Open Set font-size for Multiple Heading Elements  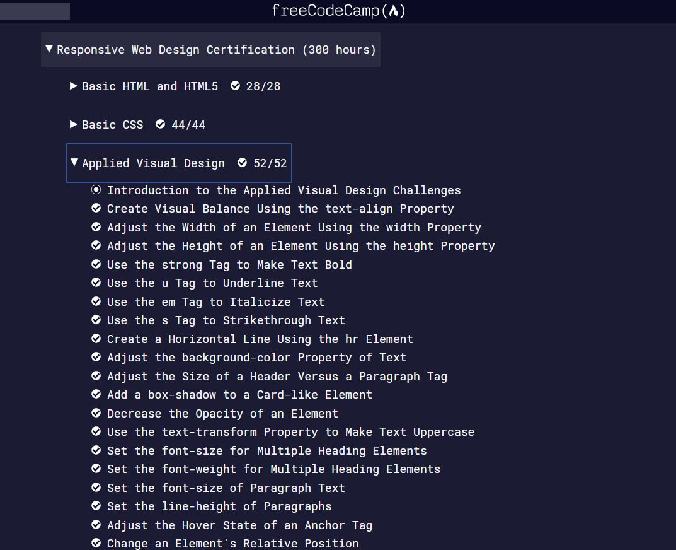pyautogui.click(x=267, y=451)
